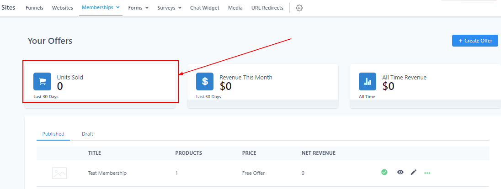501x189 pixels.
Task: Open the Test Membership offer title
Action: [107, 173]
